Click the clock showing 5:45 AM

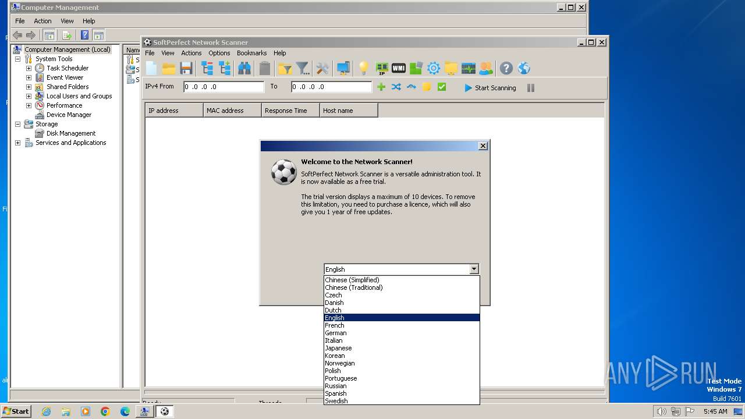coord(715,411)
